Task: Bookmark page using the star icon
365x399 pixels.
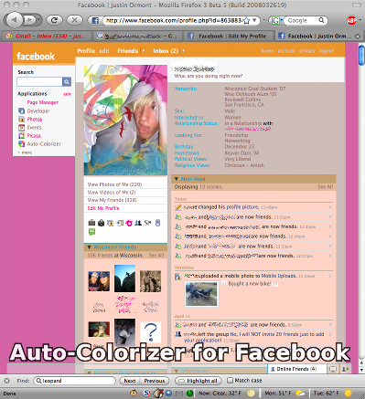Action: coord(246,20)
